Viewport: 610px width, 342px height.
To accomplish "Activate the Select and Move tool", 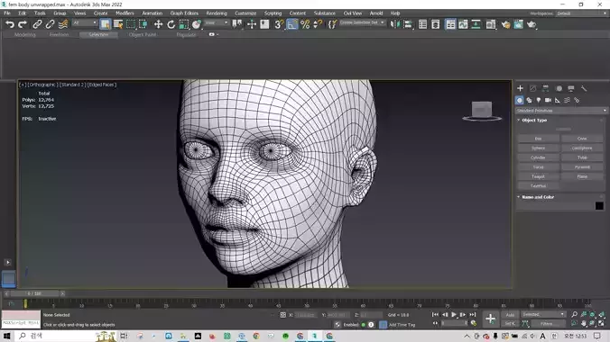I will tap(158, 24).
